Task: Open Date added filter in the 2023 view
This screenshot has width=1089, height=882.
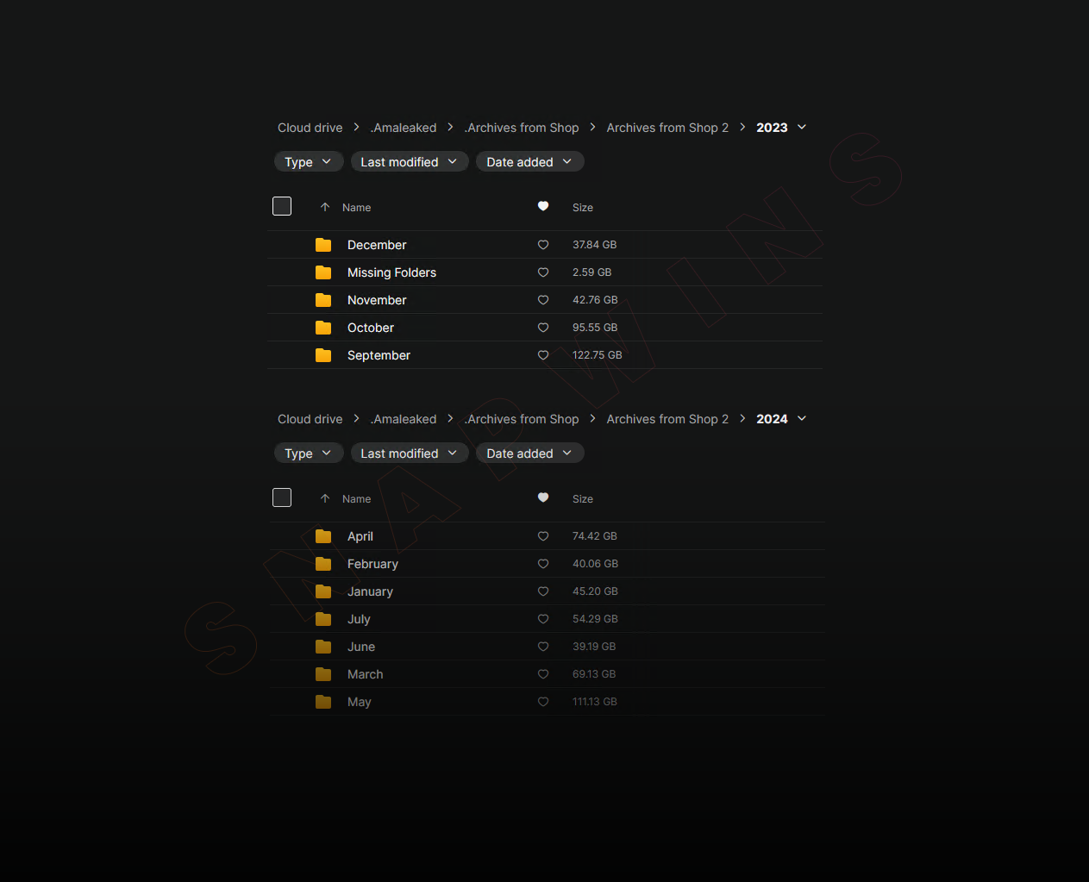Action: [x=529, y=162]
